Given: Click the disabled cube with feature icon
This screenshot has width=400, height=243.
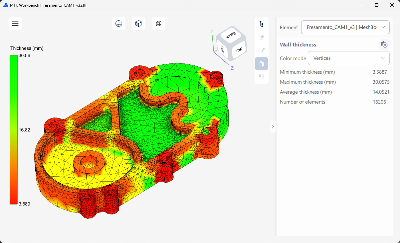Looking at the screenshot, I should pyautogui.click(x=262, y=50).
